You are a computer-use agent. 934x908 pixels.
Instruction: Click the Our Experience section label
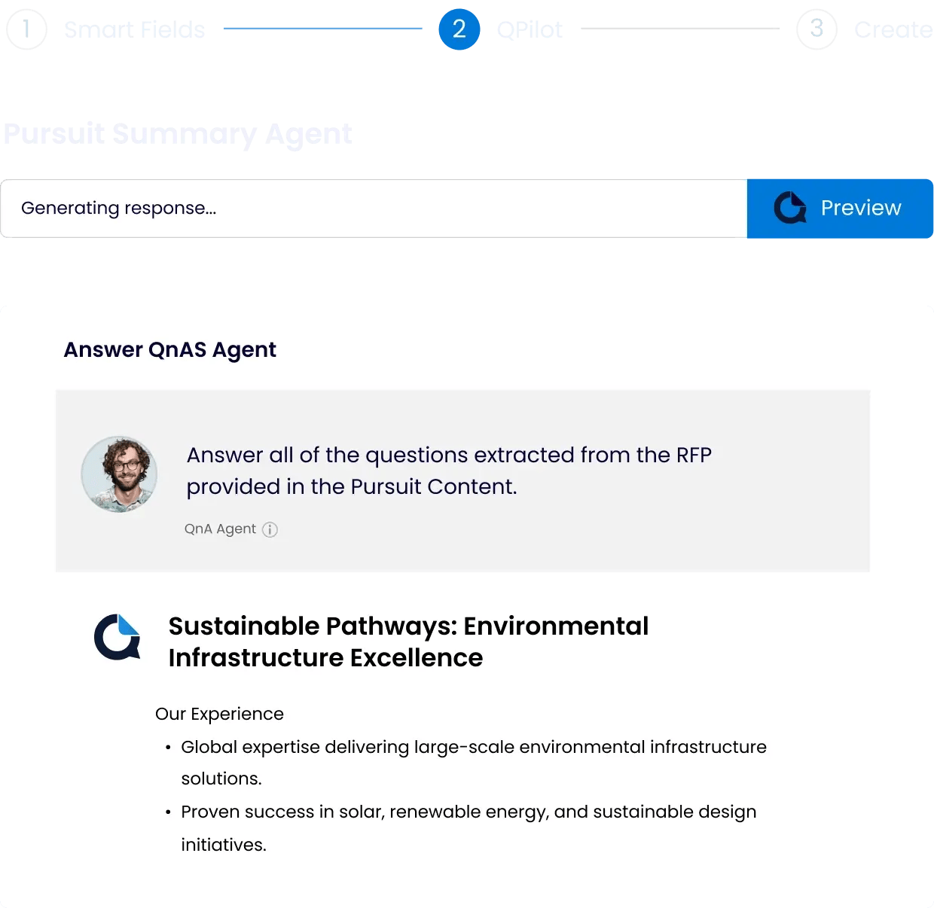[x=219, y=714]
